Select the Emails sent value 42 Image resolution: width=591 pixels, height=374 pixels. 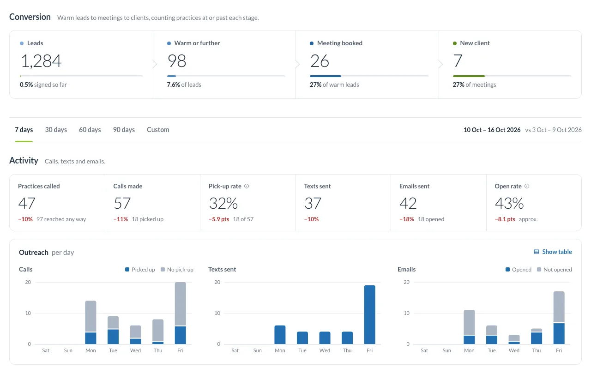tap(408, 203)
